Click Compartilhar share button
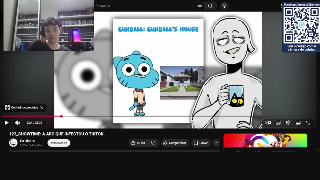320x180 pixels. point(175,143)
